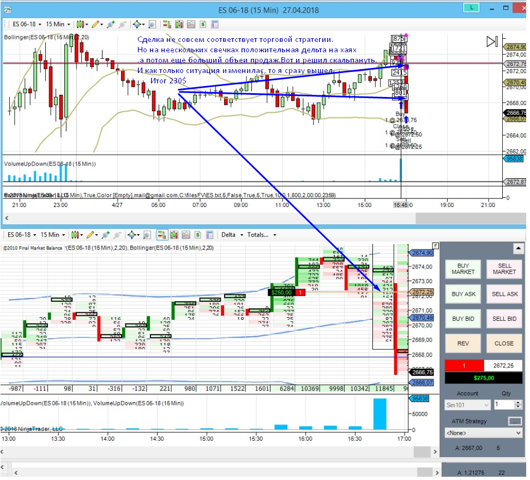Click SELL MARKET button
The image size is (530, 480).
pyautogui.click(x=504, y=269)
